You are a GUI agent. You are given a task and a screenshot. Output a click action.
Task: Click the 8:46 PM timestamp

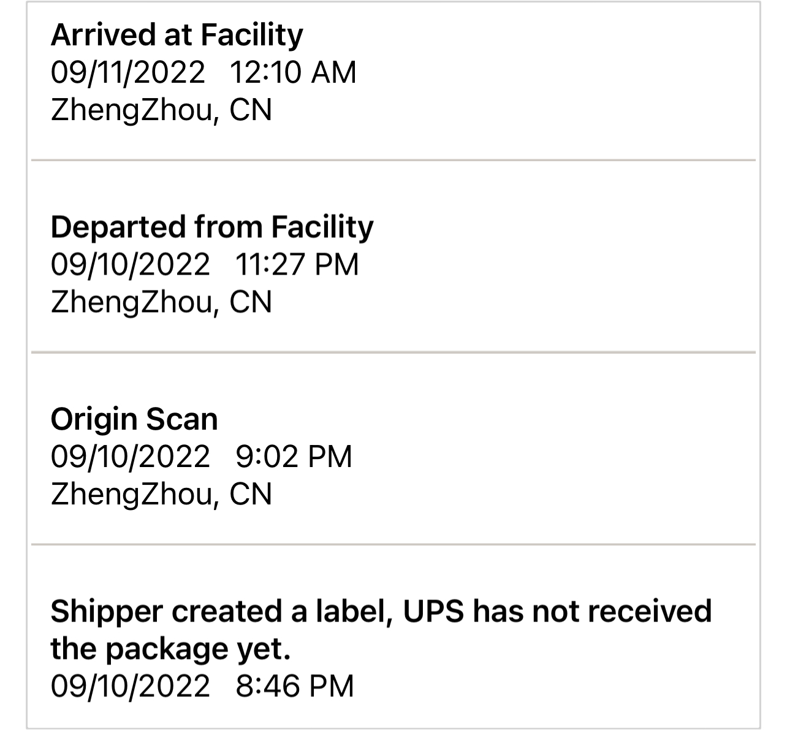point(294,685)
